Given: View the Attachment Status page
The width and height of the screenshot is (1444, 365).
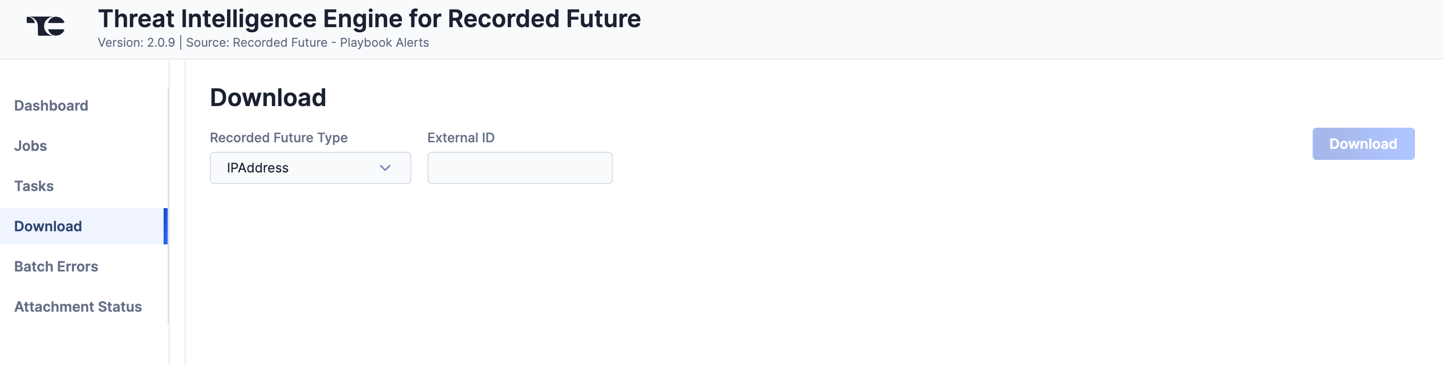Looking at the screenshot, I should [x=78, y=307].
